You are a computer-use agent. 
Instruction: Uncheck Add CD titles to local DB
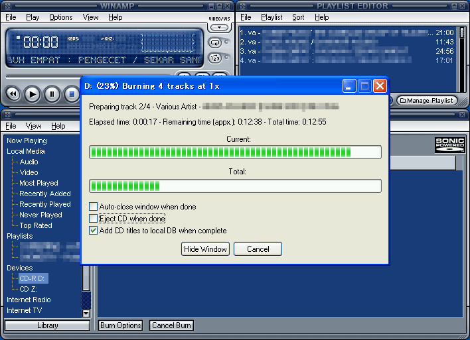coord(93,231)
